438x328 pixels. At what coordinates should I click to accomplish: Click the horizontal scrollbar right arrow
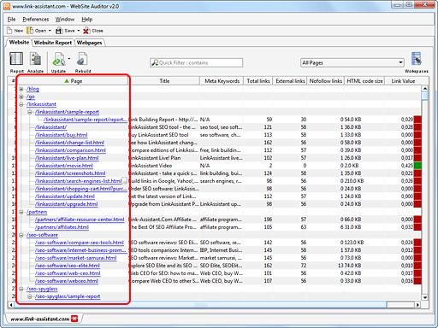pyautogui.click(x=417, y=305)
